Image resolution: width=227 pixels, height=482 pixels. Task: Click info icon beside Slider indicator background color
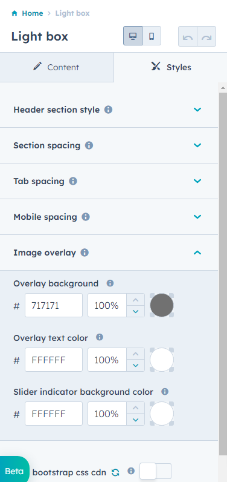[165, 392]
